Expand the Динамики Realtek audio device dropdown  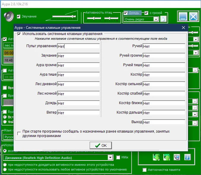[110, 157]
